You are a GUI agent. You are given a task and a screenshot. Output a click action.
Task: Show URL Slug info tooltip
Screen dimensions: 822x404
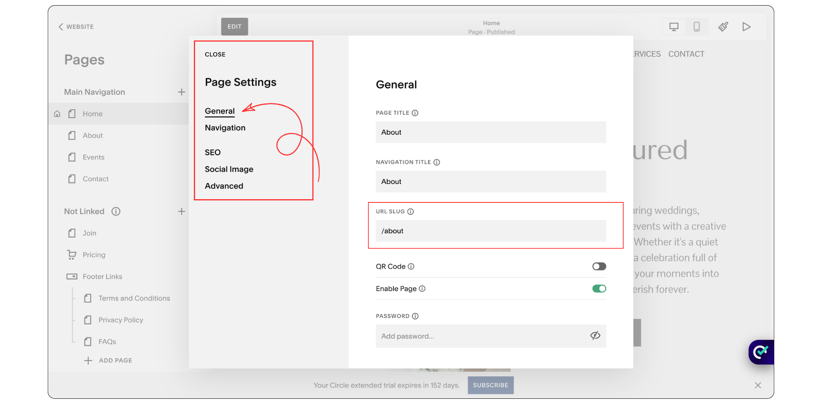pyautogui.click(x=410, y=212)
